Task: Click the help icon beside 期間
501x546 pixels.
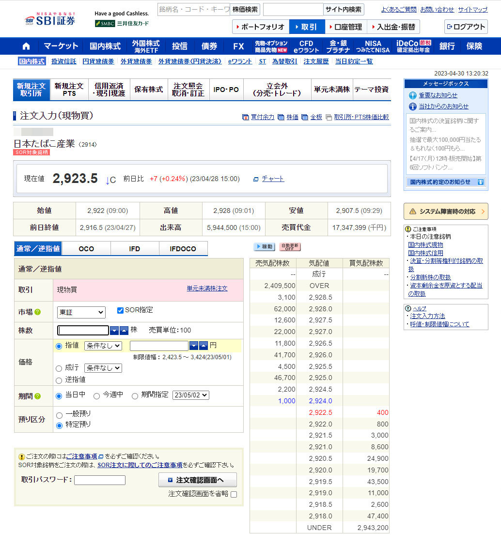Action: pyautogui.click(x=38, y=396)
